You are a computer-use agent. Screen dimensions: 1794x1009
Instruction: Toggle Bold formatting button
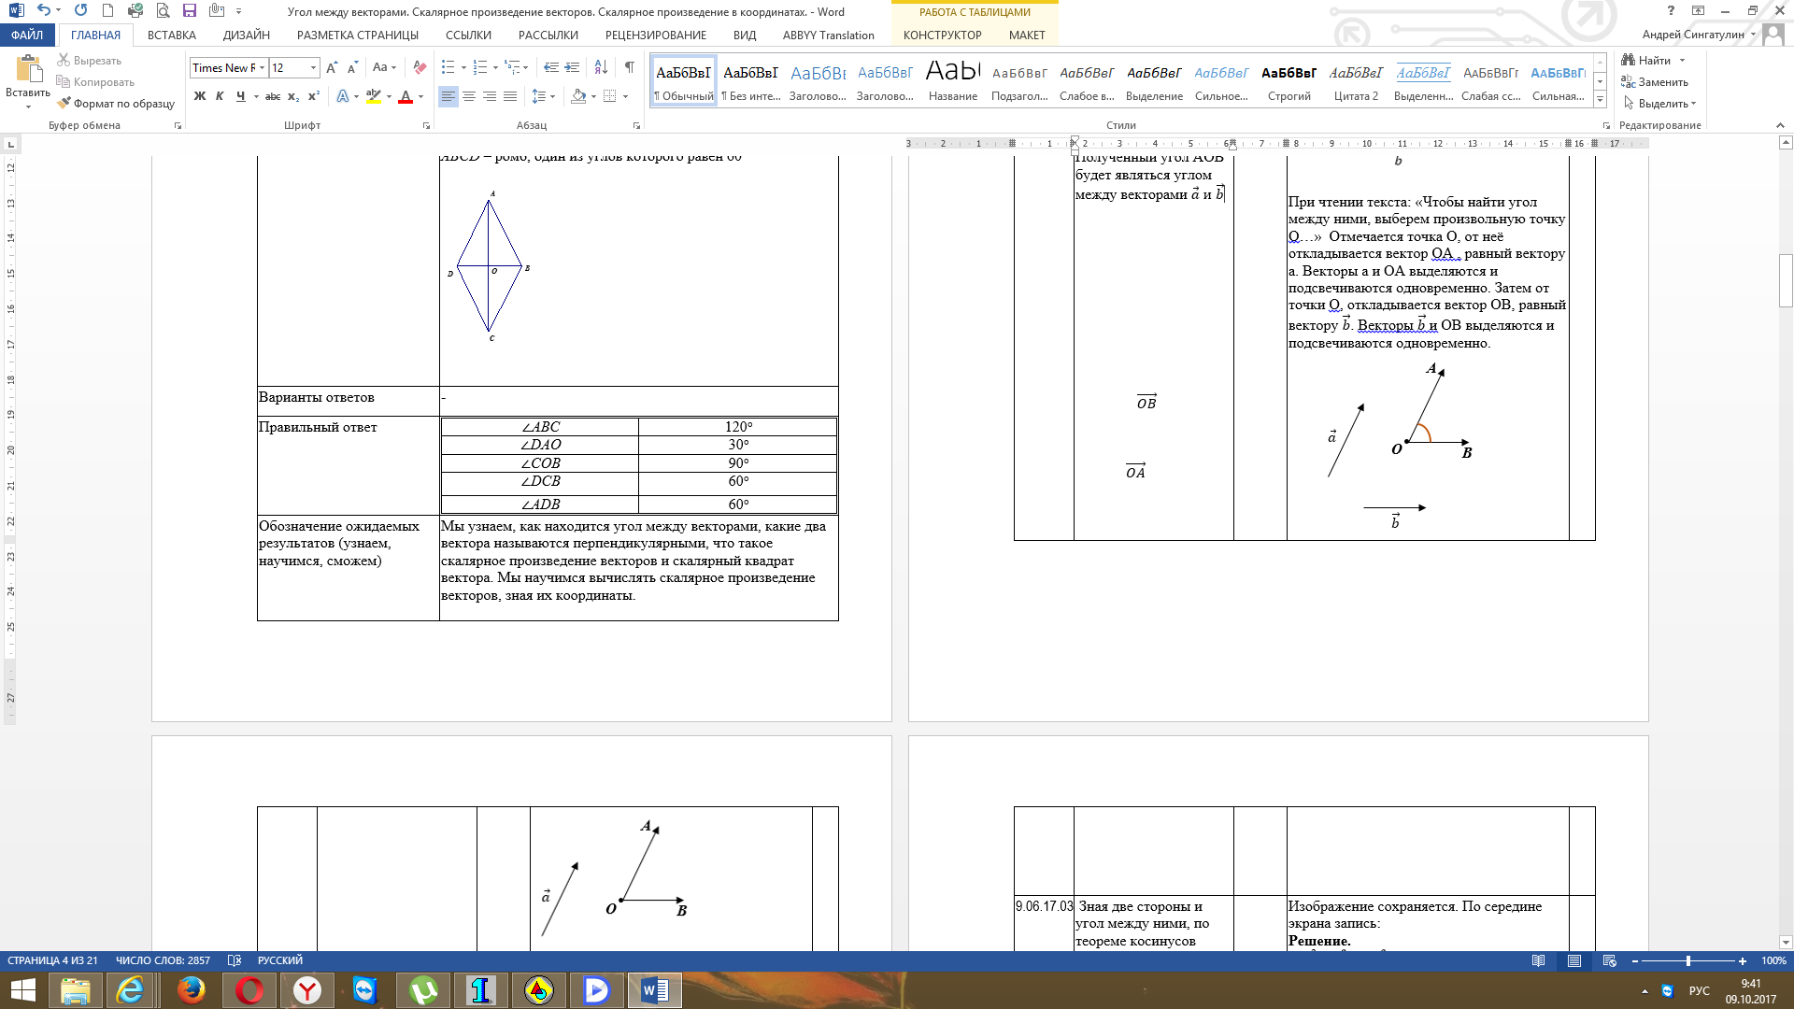coord(199,96)
